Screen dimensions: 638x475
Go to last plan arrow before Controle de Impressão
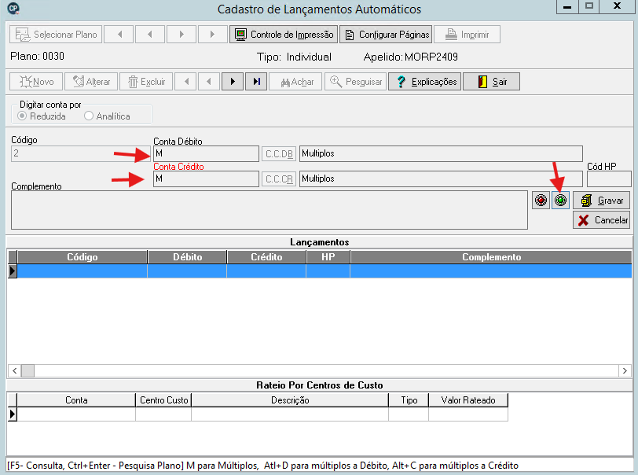click(212, 35)
